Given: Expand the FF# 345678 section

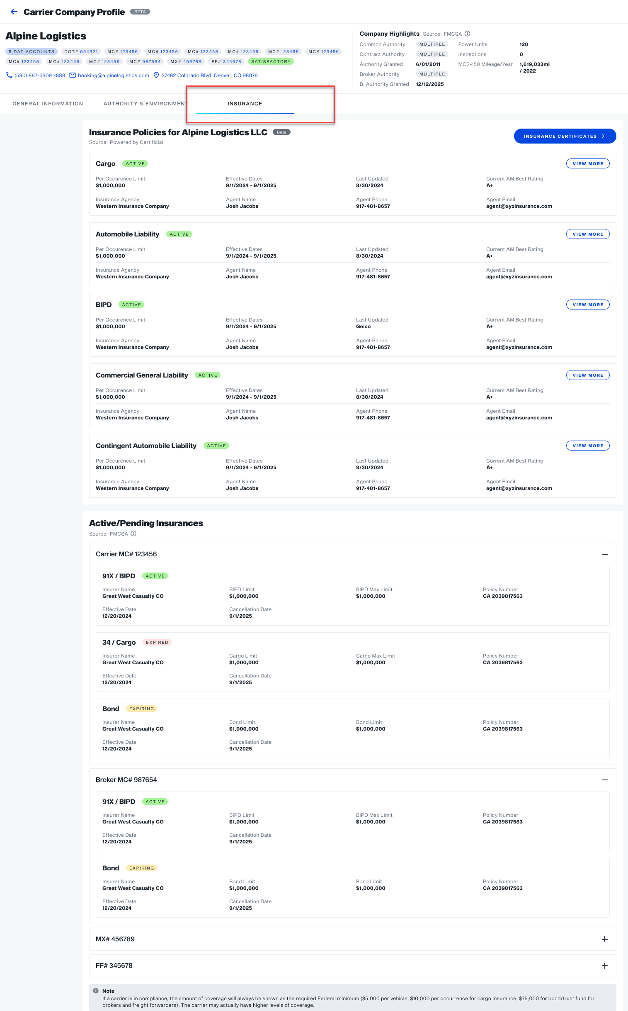Looking at the screenshot, I should point(604,966).
